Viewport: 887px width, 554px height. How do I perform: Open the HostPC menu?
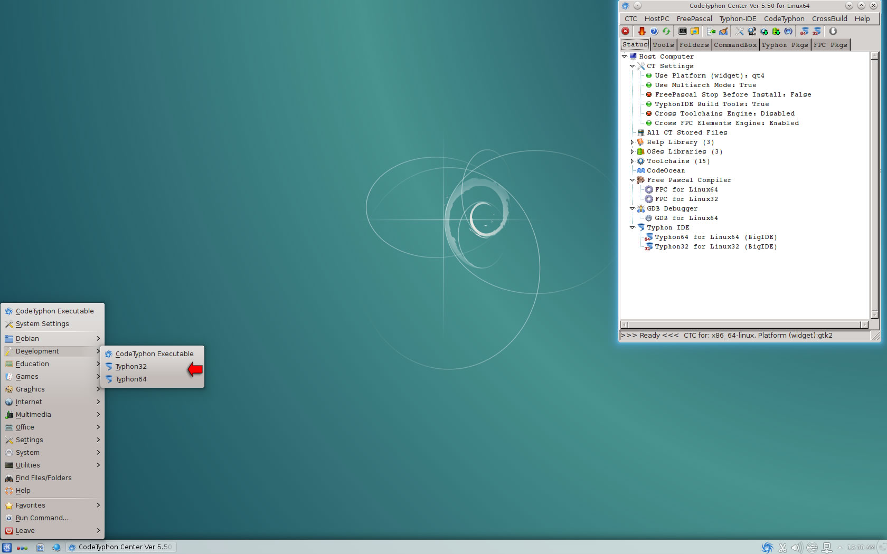[657, 18]
